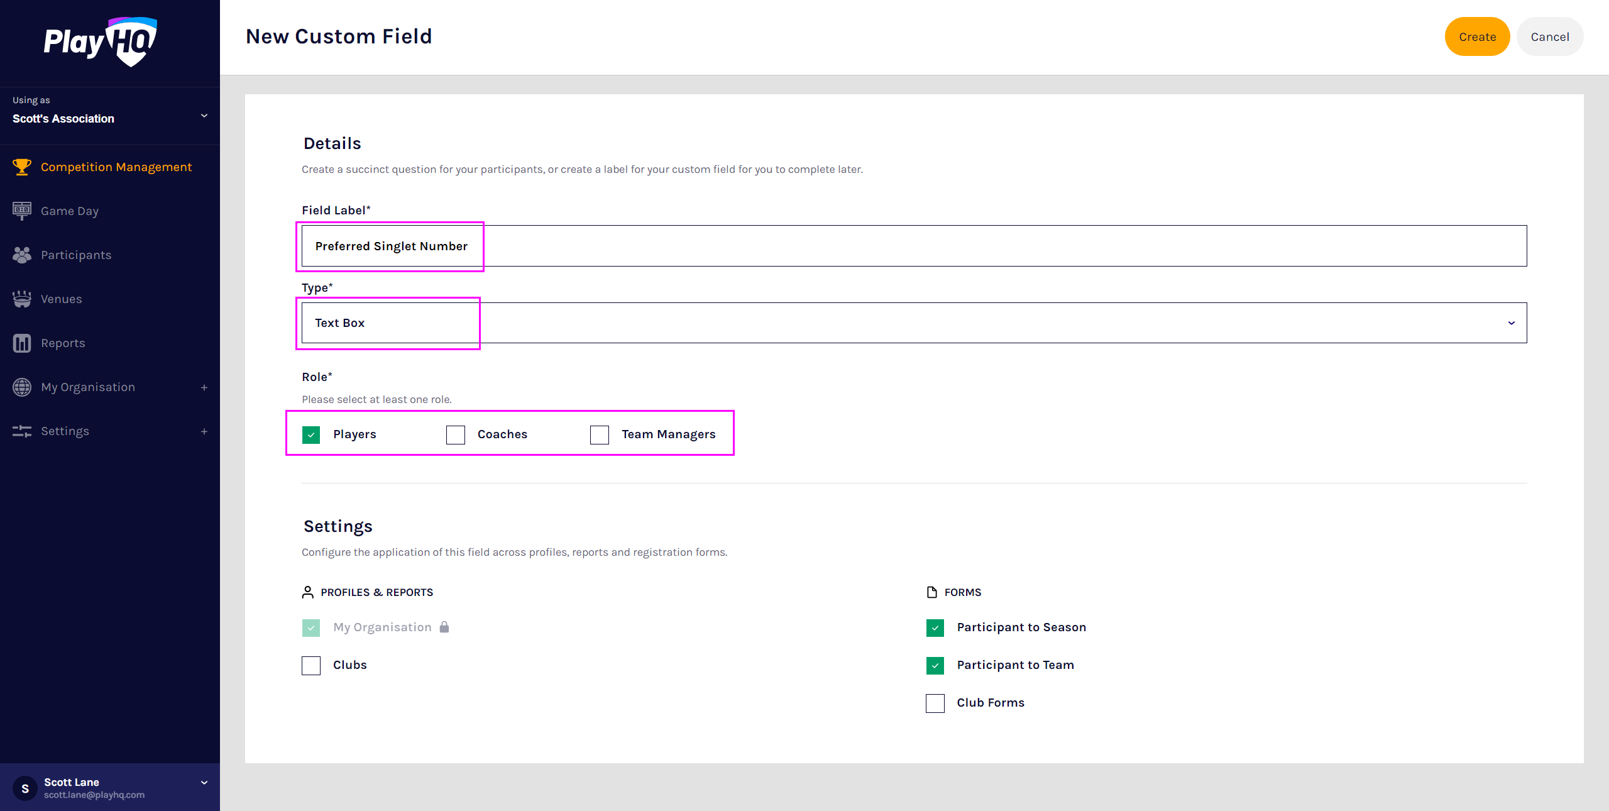Click into the Field Label input

point(914,246)
